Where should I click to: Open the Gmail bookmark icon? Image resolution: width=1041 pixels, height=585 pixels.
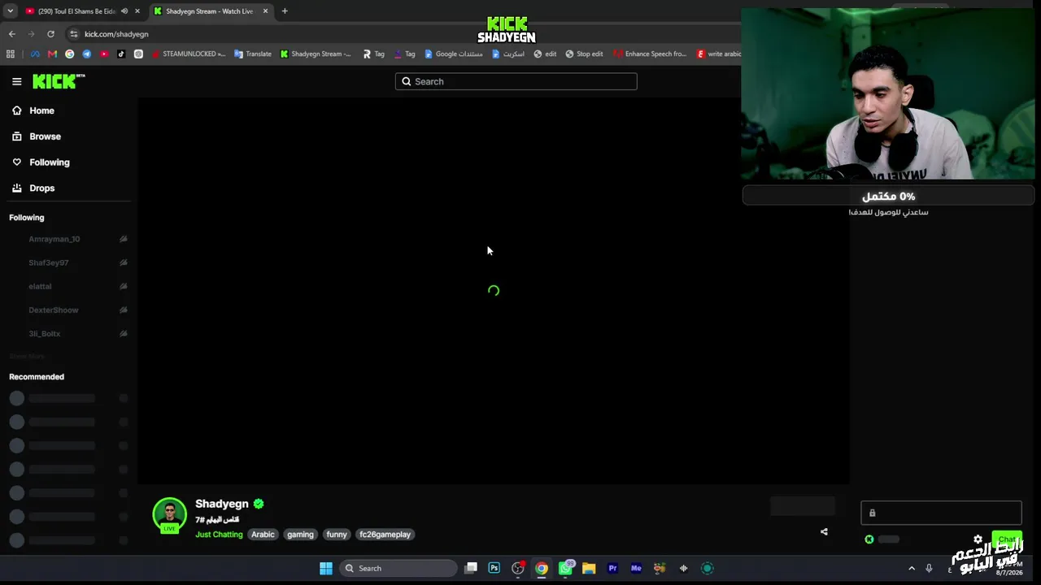pos(52,54)
